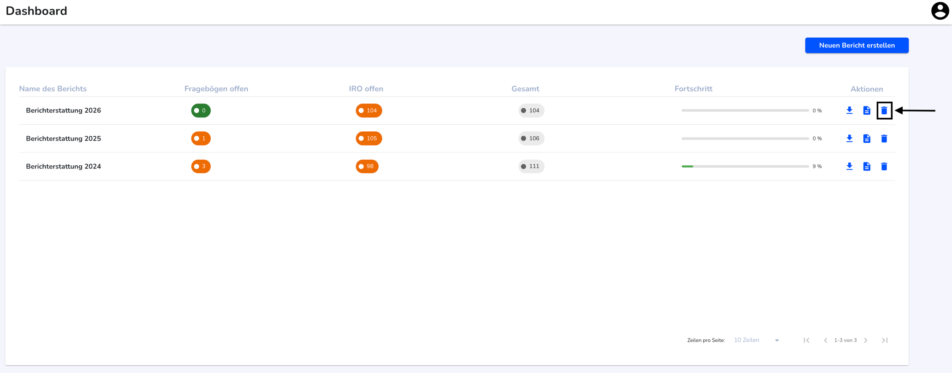Open the Berichterstattung 2026 row
The image size is (952, 373).
[x=457, y=111]
